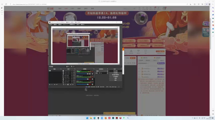Pop out the 混音器 dock using its header icon
The image size is (215, 120).
[94, 69]
